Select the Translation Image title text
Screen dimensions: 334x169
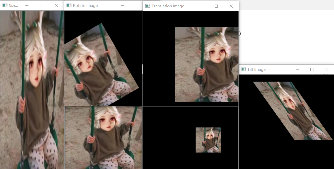(168, 6)
